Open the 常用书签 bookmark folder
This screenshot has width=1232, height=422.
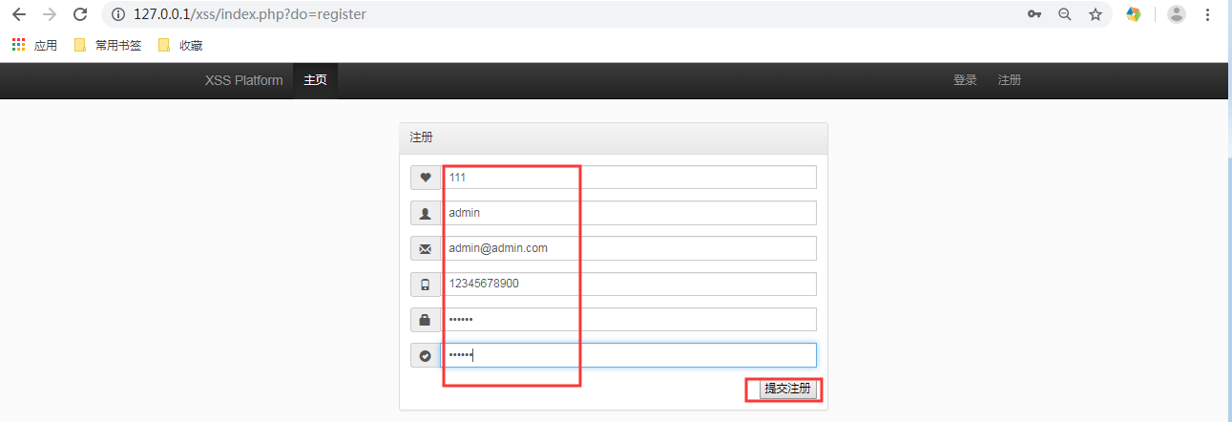[x=108, y=45]
